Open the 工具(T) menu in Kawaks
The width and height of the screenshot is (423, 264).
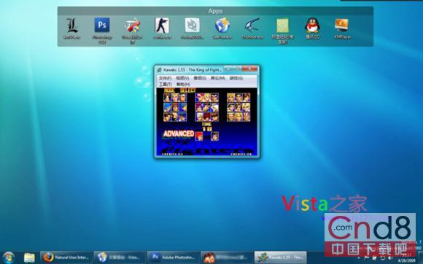tap(165, 85)
